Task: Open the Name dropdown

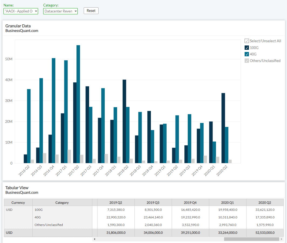Action: coord(21,11)
